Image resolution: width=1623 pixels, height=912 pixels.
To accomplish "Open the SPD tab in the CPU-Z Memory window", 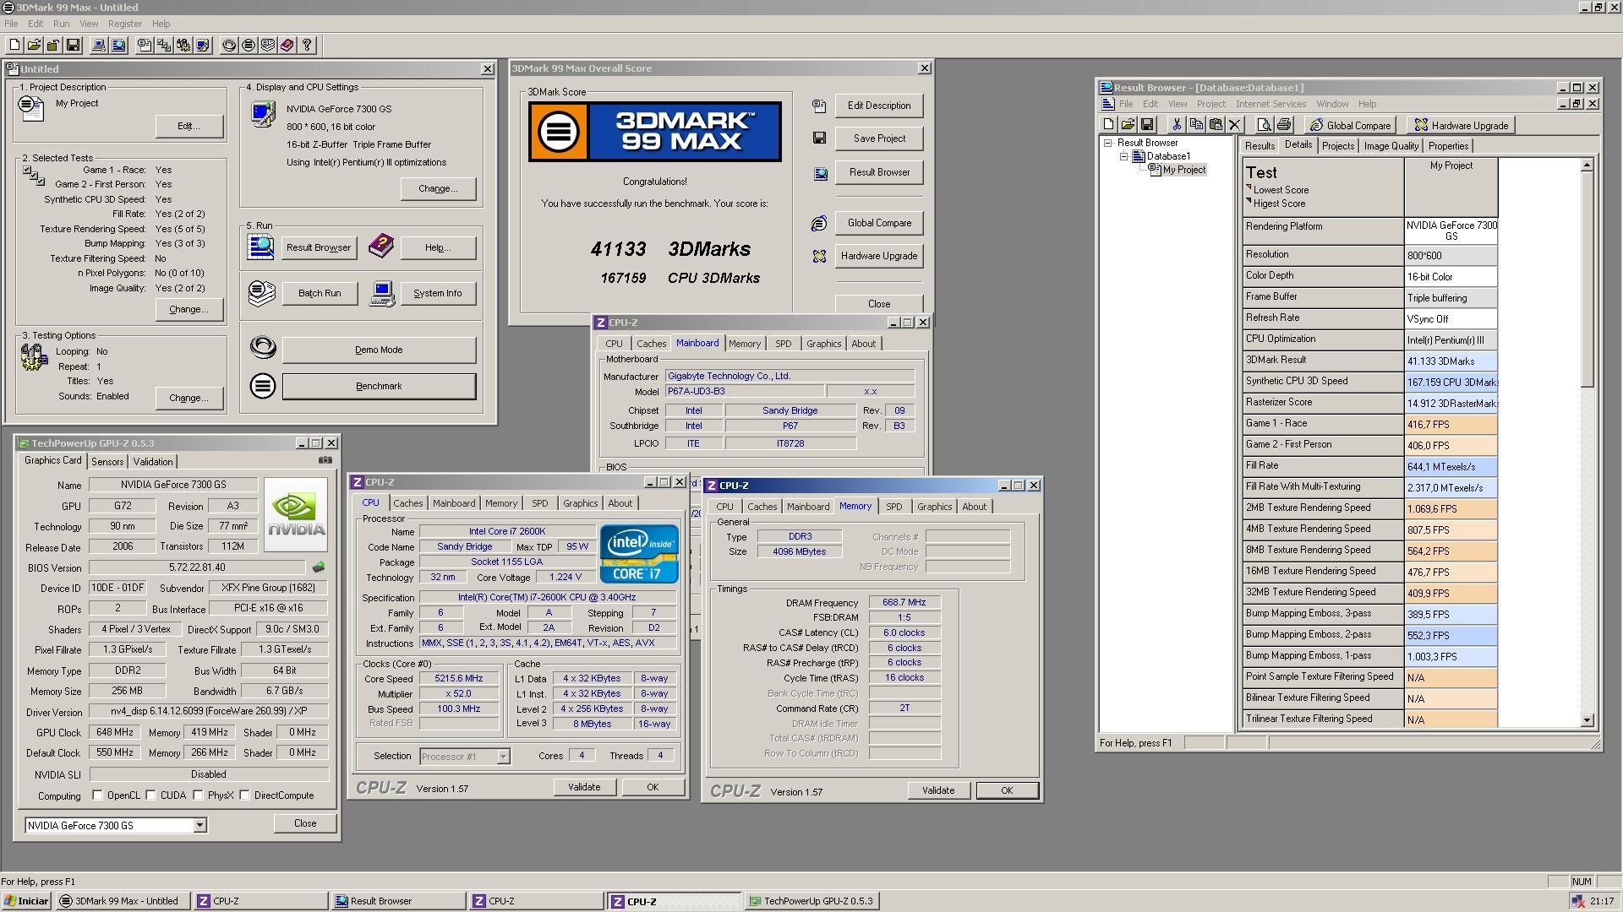I will pyautogui.click(x=893, y=507).
